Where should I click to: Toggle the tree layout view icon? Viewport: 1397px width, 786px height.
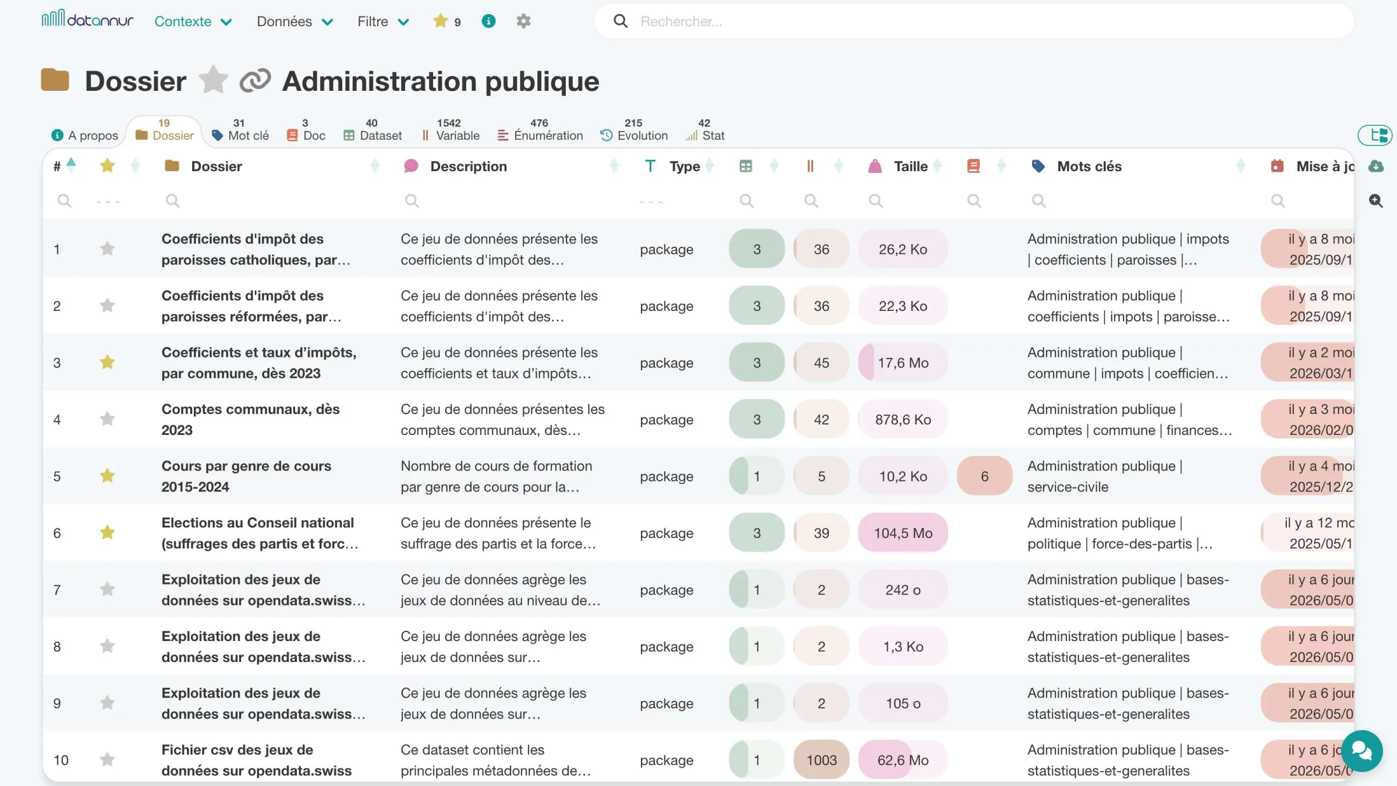tap(1375, 135)
